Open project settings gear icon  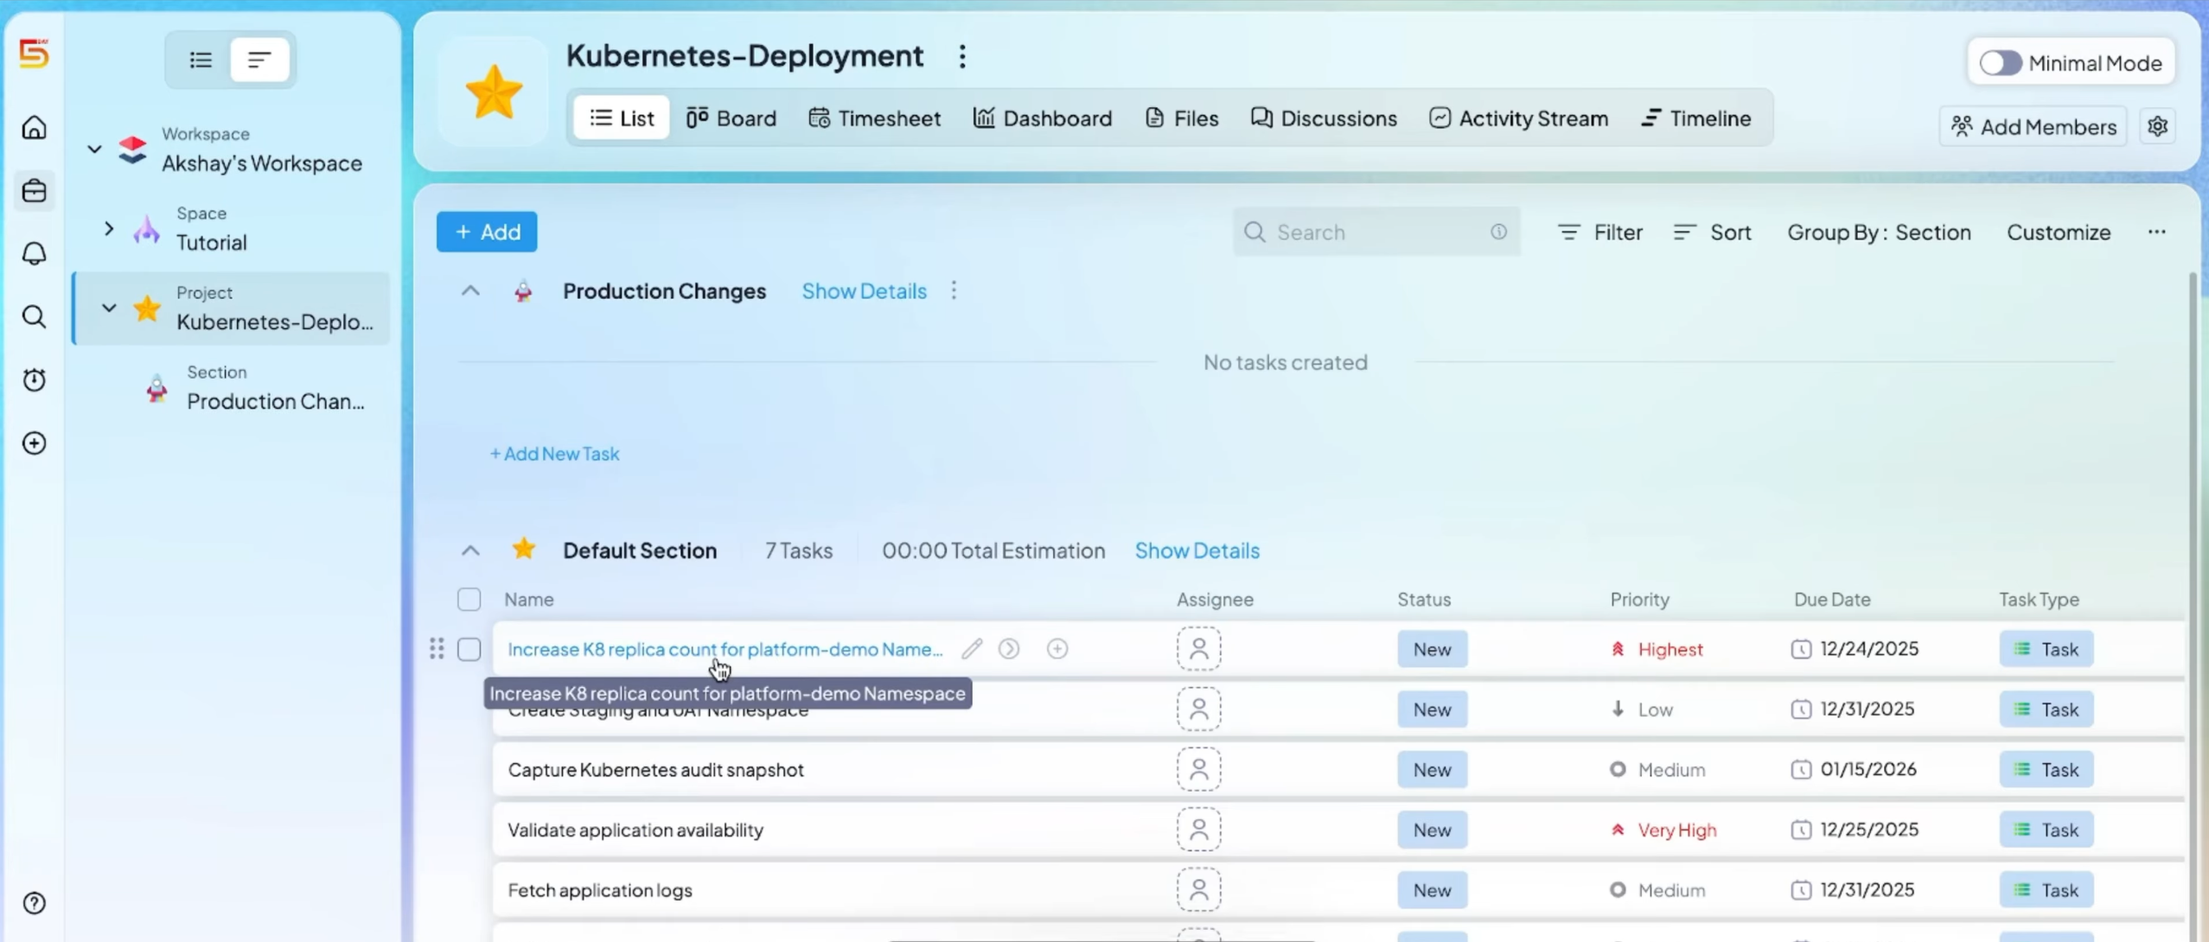coord(2158,126)
